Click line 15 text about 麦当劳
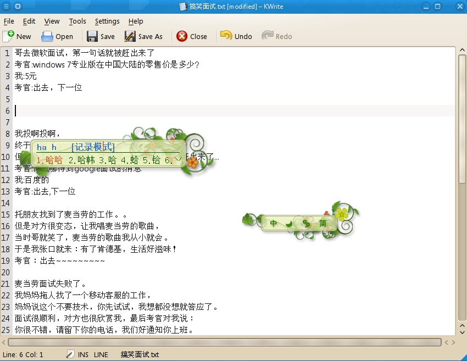 click(71, 214)
